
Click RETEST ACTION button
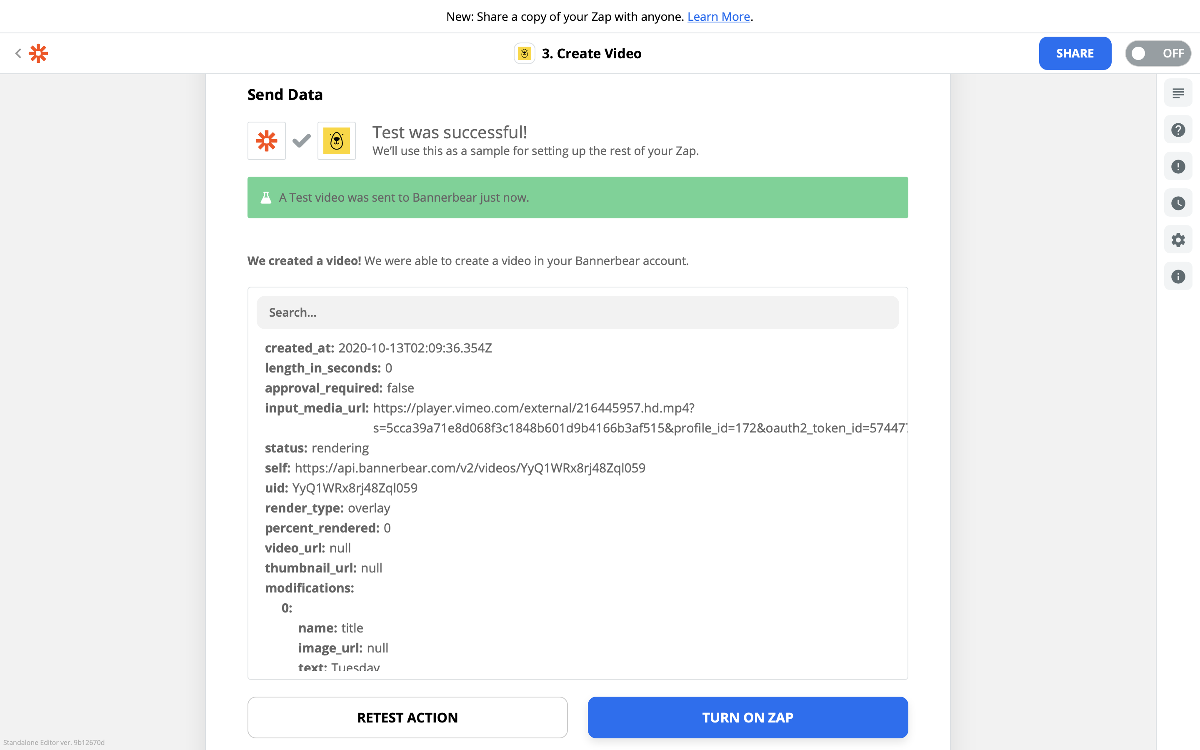407,717
